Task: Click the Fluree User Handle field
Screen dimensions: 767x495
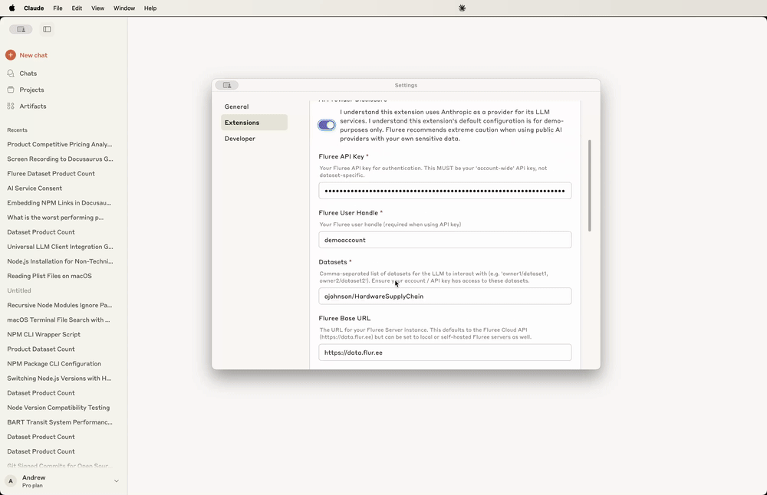Action: [445, 240]
